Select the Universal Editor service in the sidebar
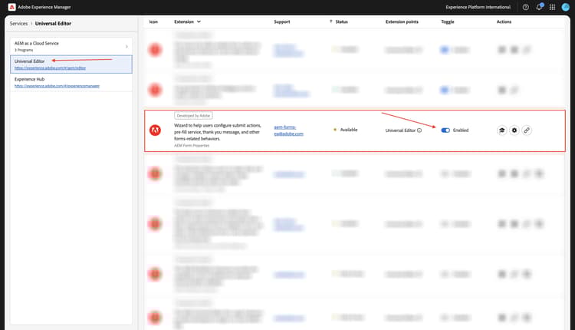575x330 pixels. (x=71, y=64)
